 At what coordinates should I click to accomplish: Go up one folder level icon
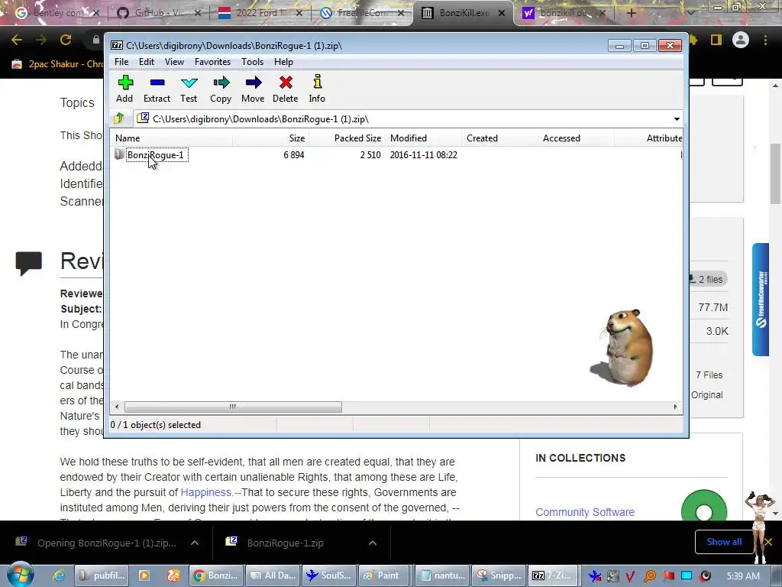pos(119,118)
